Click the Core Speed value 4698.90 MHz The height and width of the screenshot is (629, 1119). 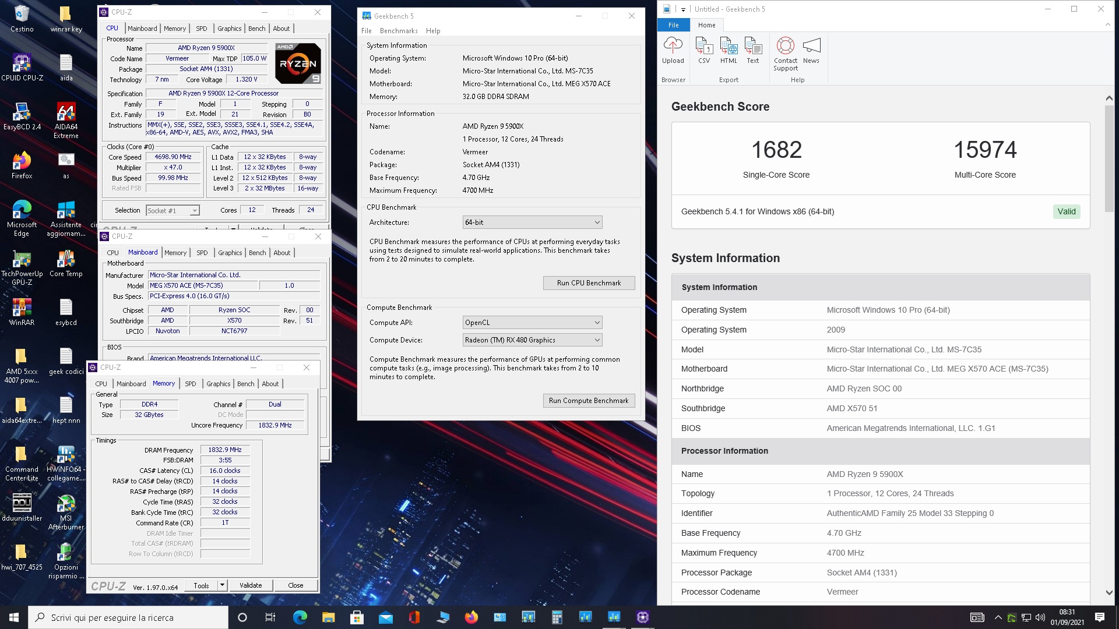[173, 157]
